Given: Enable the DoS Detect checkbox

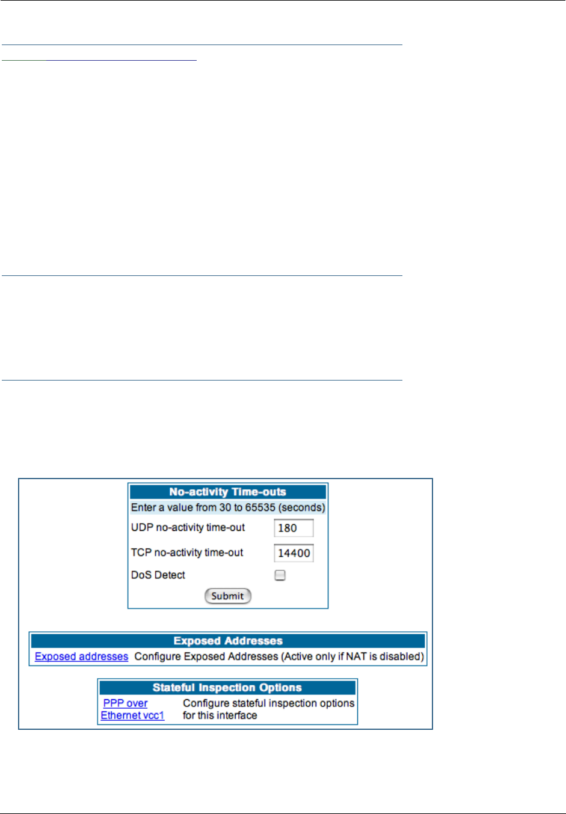Looking at the screenshot, I should (280, 575).
